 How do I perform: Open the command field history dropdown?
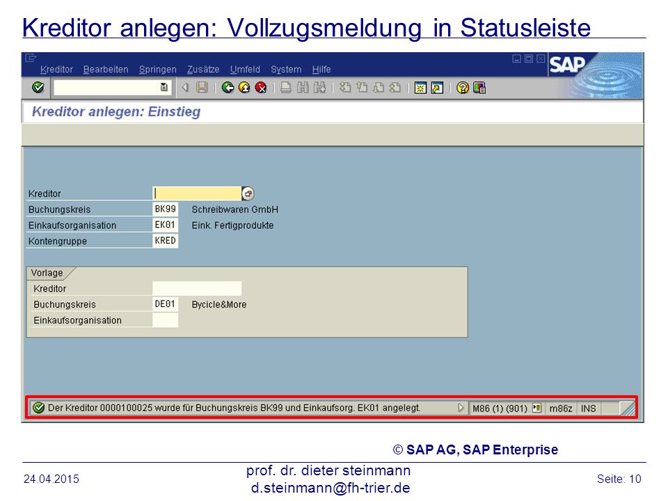click(164, 88)
